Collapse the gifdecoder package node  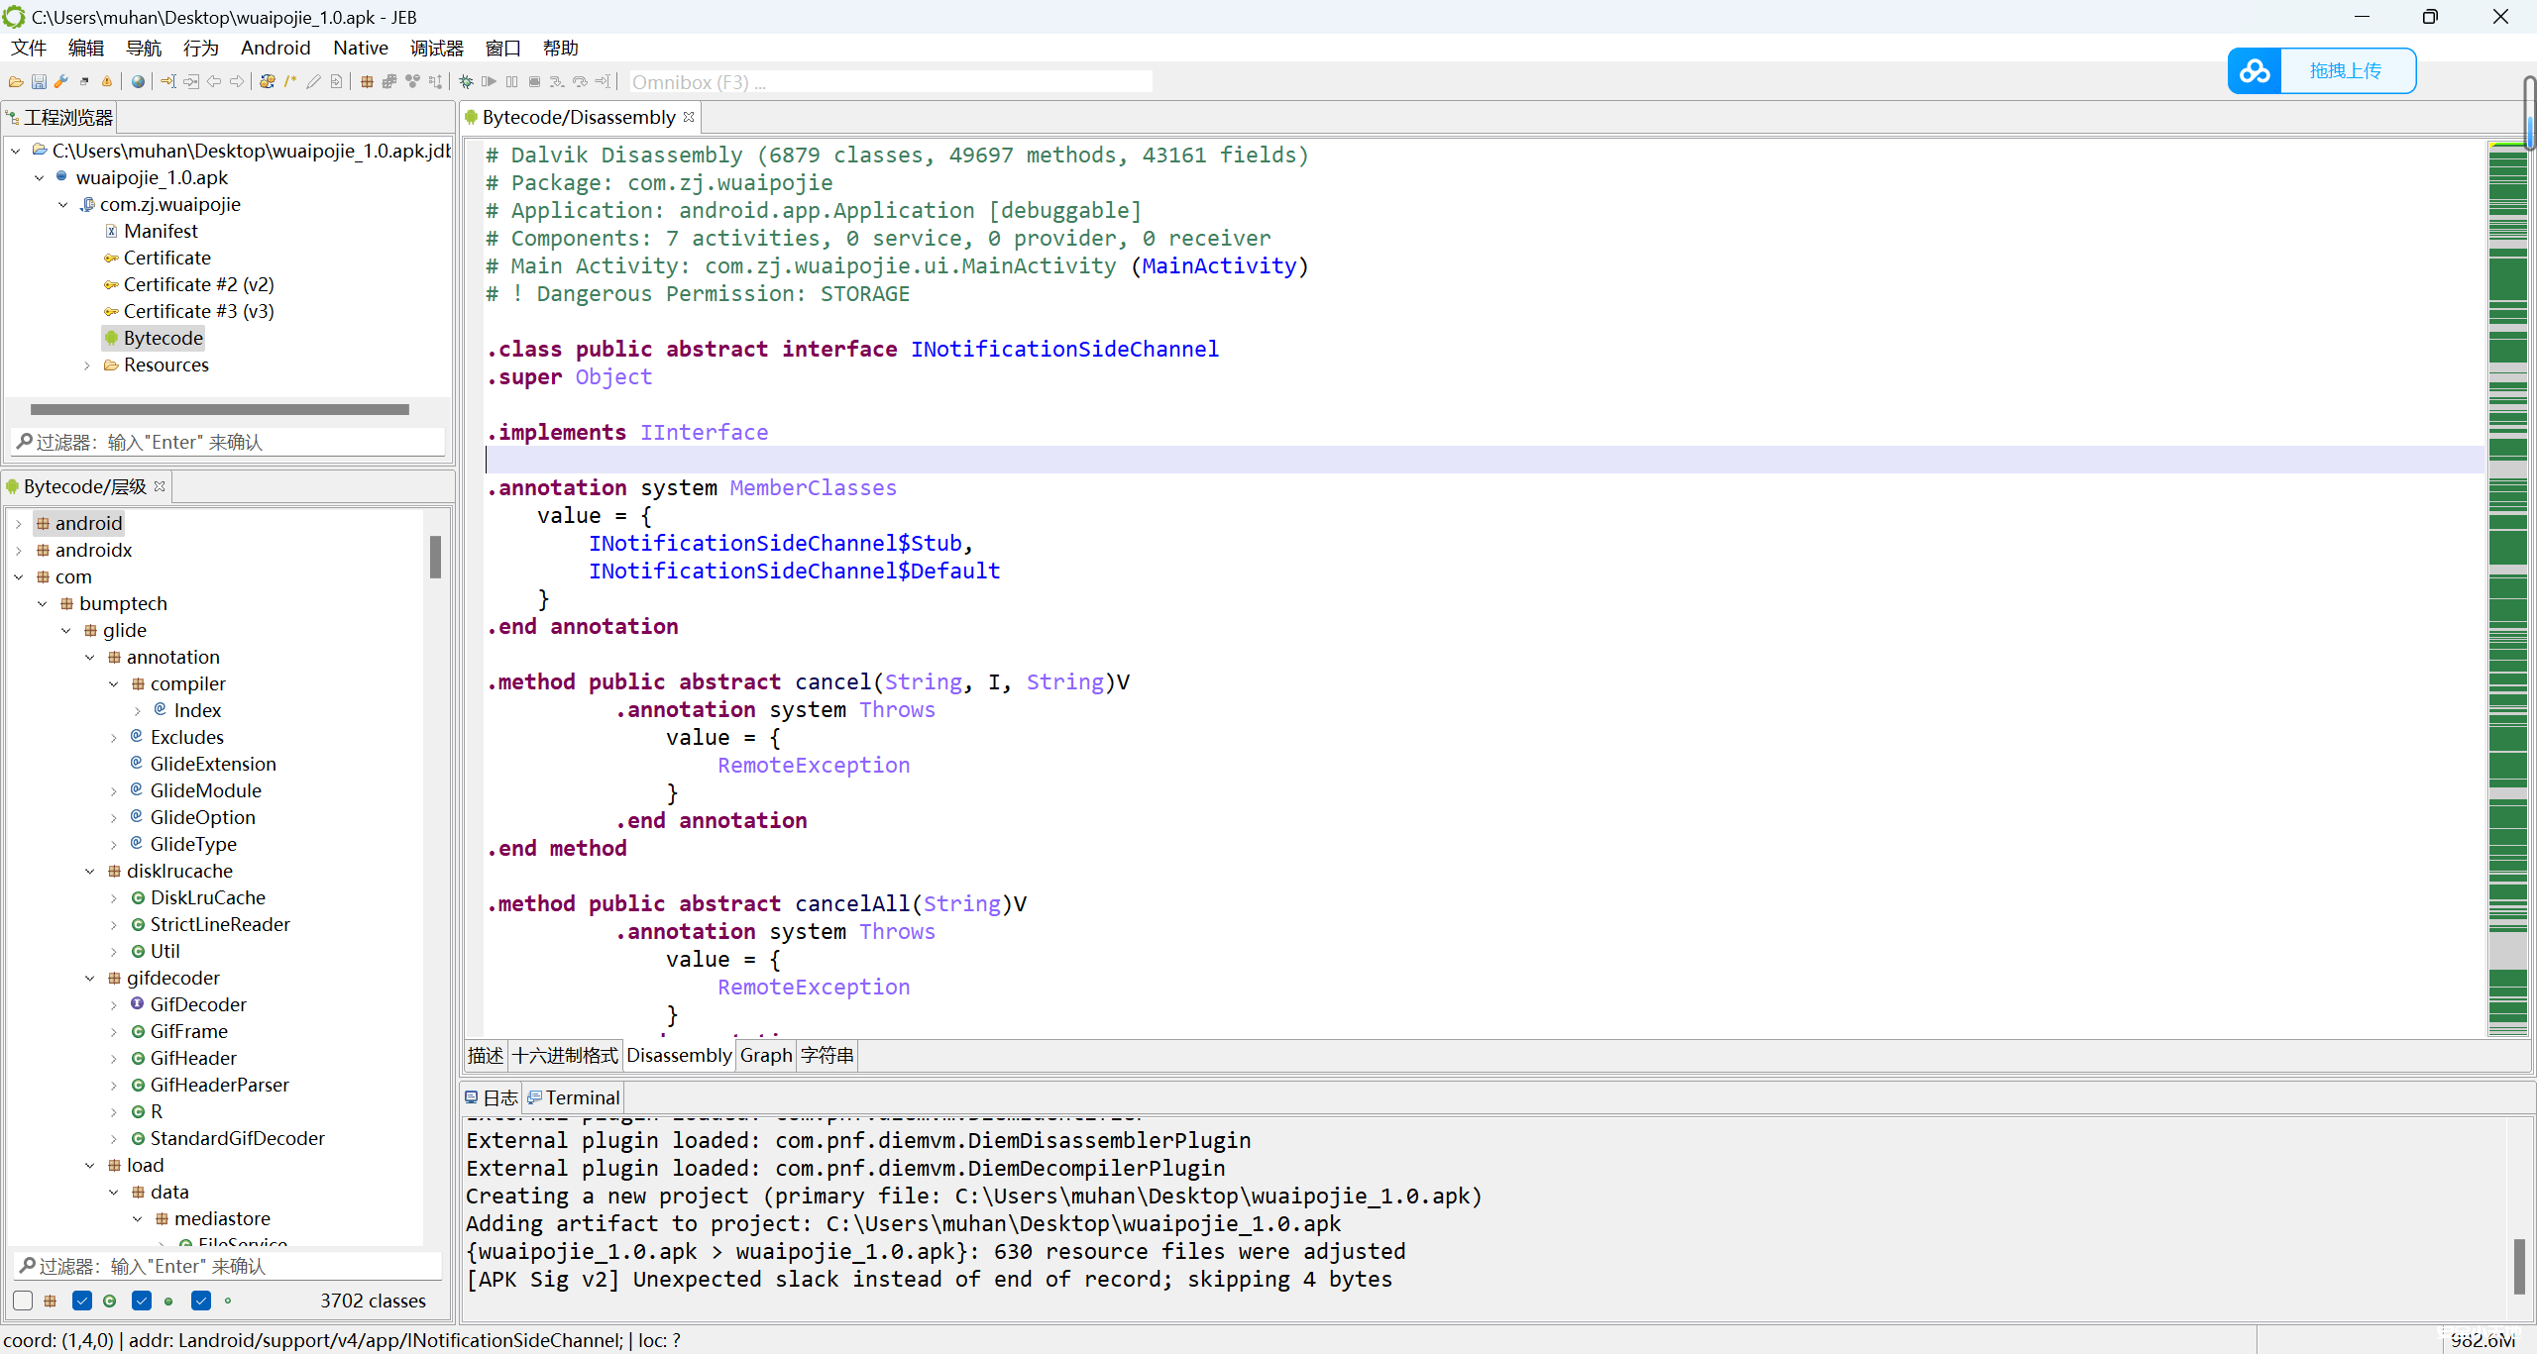coord(90,979)
